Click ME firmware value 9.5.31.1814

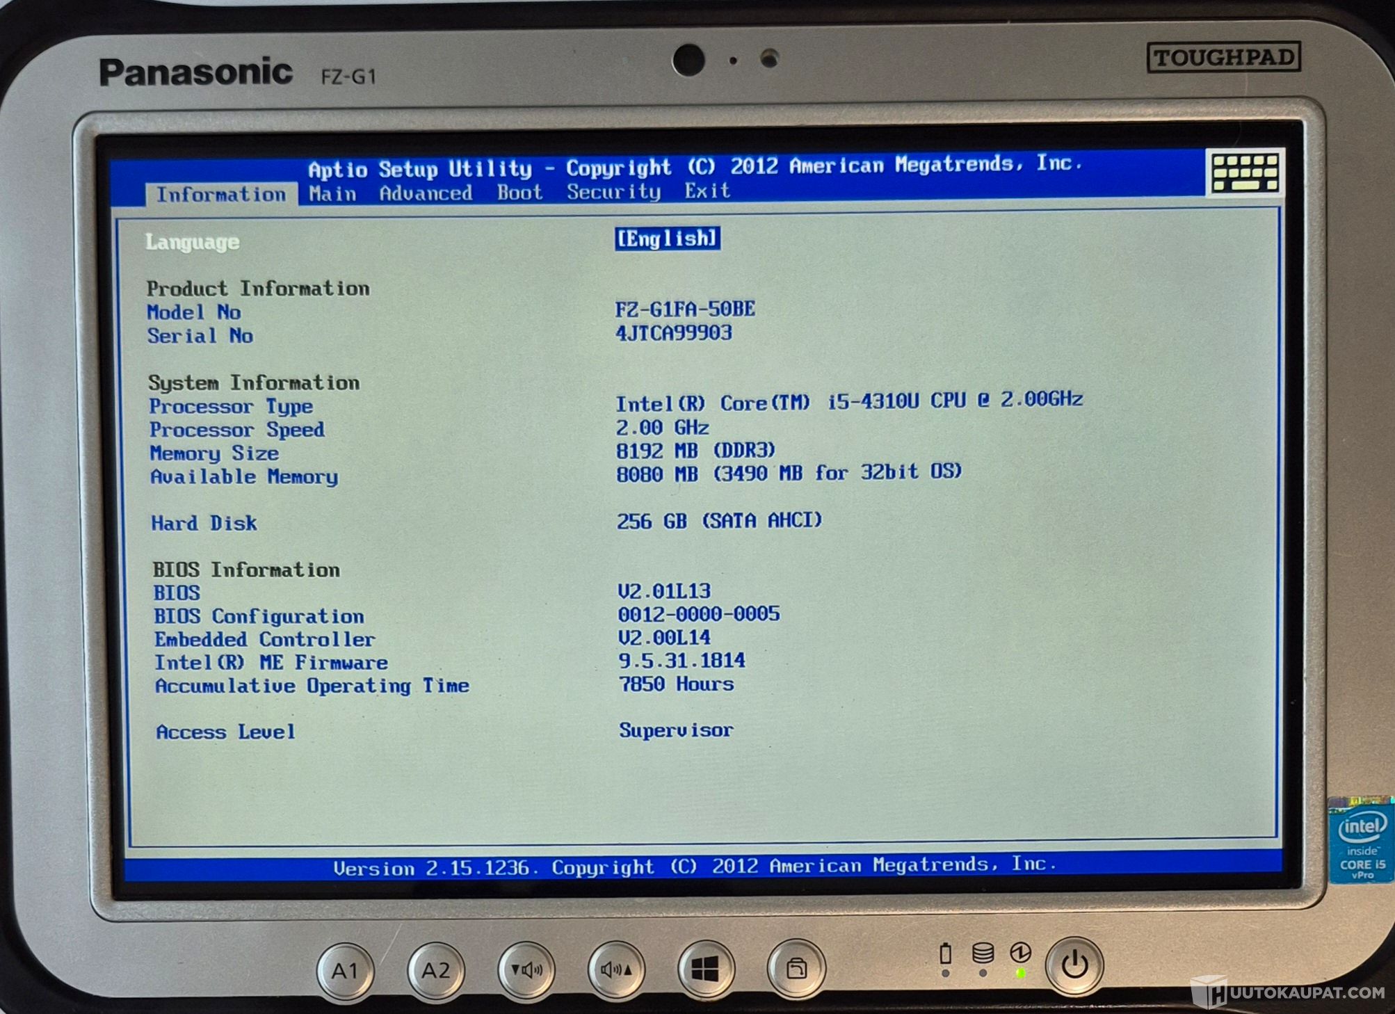(682, 660)
